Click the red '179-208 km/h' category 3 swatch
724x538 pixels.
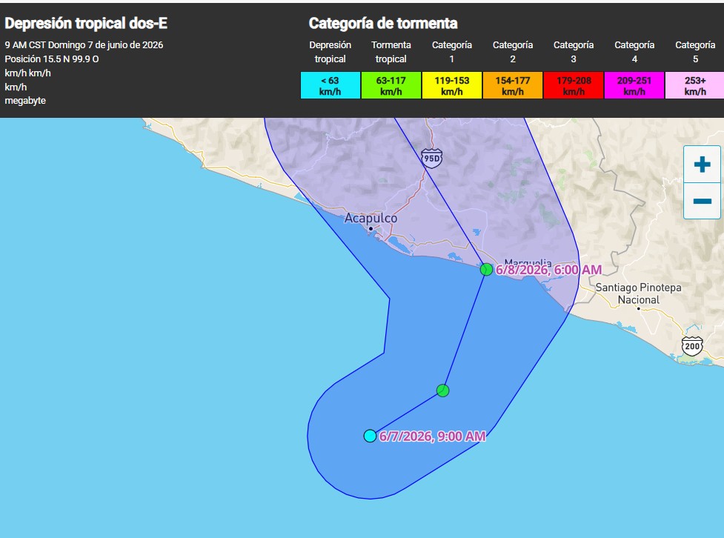[x=574, y=85]
